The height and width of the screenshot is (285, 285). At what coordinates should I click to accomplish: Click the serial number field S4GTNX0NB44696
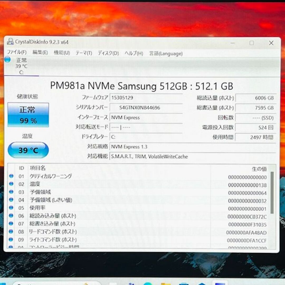click(x=146, y=108)
